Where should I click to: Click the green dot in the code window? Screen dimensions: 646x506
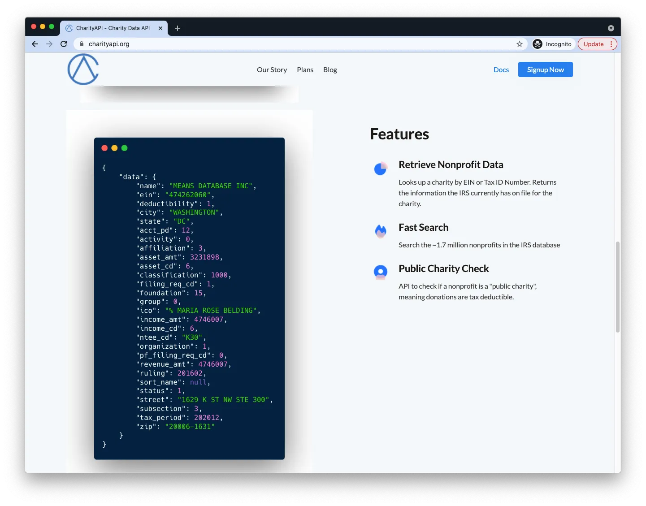124,148
